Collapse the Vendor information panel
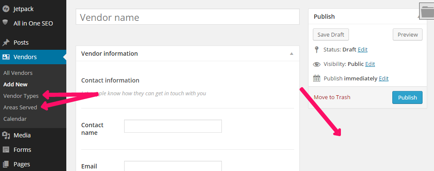This screenshot has height=171, width=434. [291, 54]
